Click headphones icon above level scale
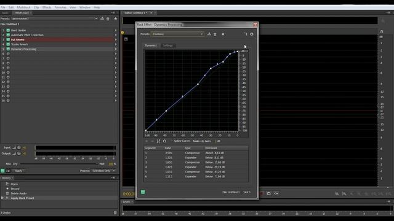This screenshot has width=394, height=221. [382, 31]
